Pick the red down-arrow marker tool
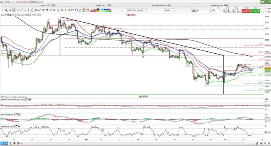271x146 pixels. point(69,10)
